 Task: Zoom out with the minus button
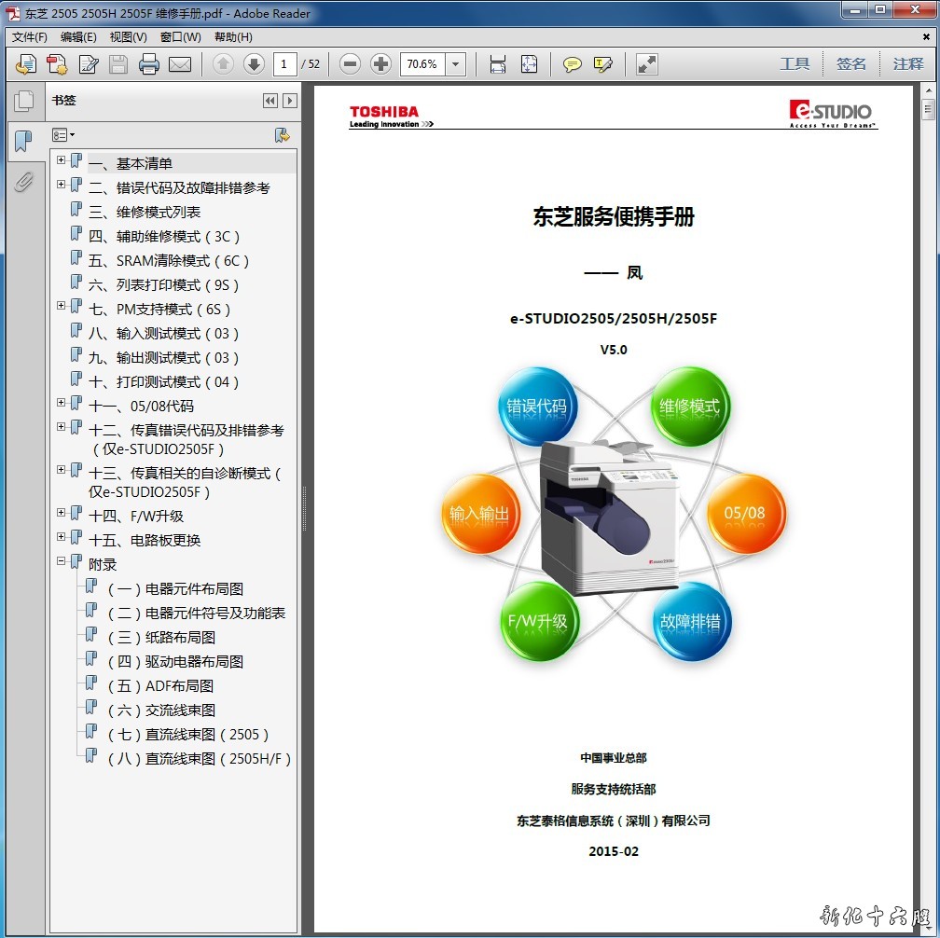(x=350, y=64)
